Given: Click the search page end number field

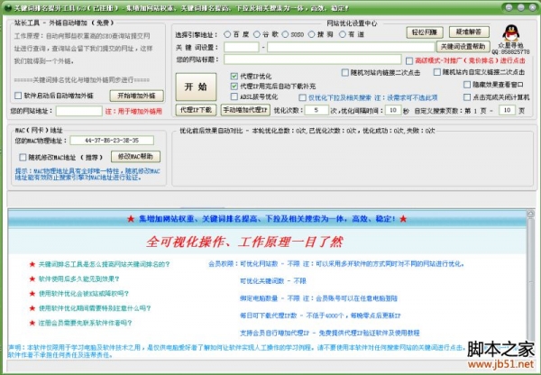Looking at the screenshot, I should pos(507,110).
